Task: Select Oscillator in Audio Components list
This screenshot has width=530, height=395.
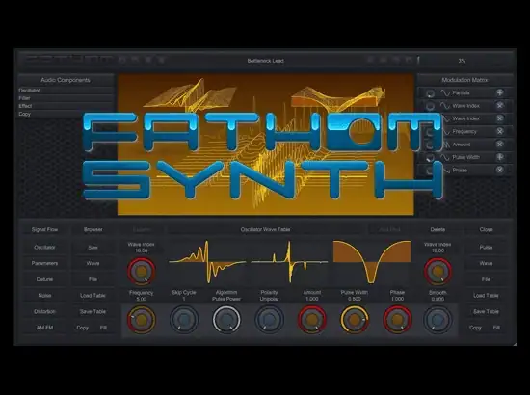Action: pyautogui.click(x=66, y=91)
